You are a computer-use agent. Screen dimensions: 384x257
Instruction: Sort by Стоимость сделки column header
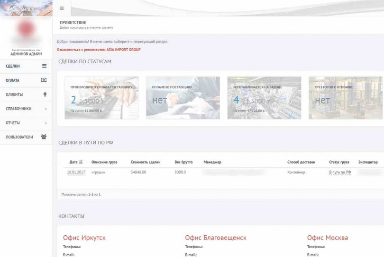click(x=146, y=162)
